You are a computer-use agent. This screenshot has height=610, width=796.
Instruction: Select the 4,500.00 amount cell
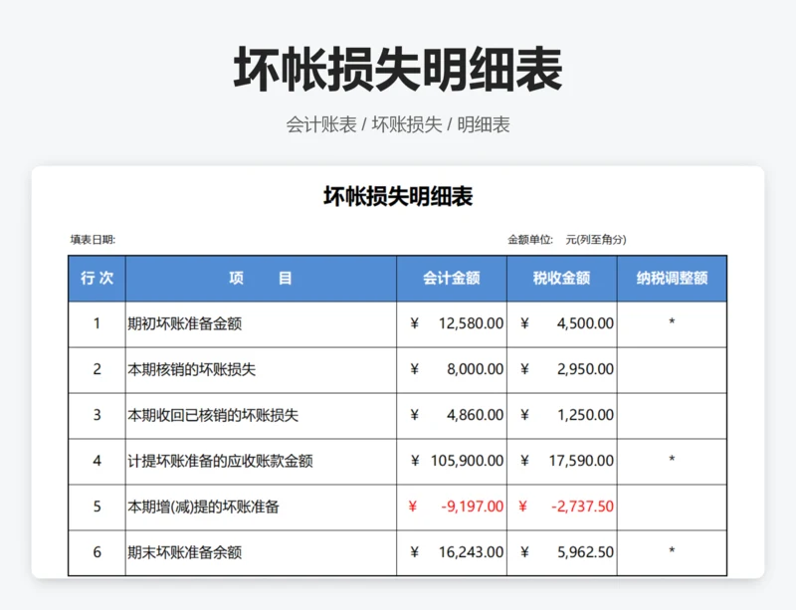pos(562,324)
